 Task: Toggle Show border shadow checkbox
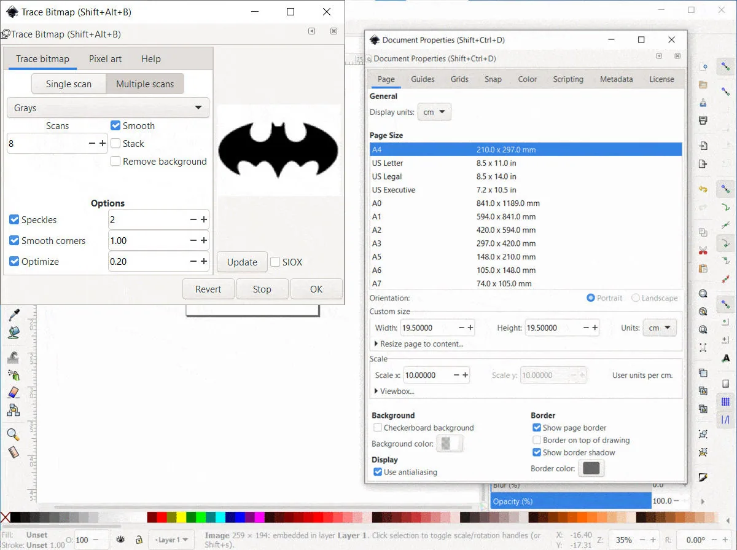point(537,452)
